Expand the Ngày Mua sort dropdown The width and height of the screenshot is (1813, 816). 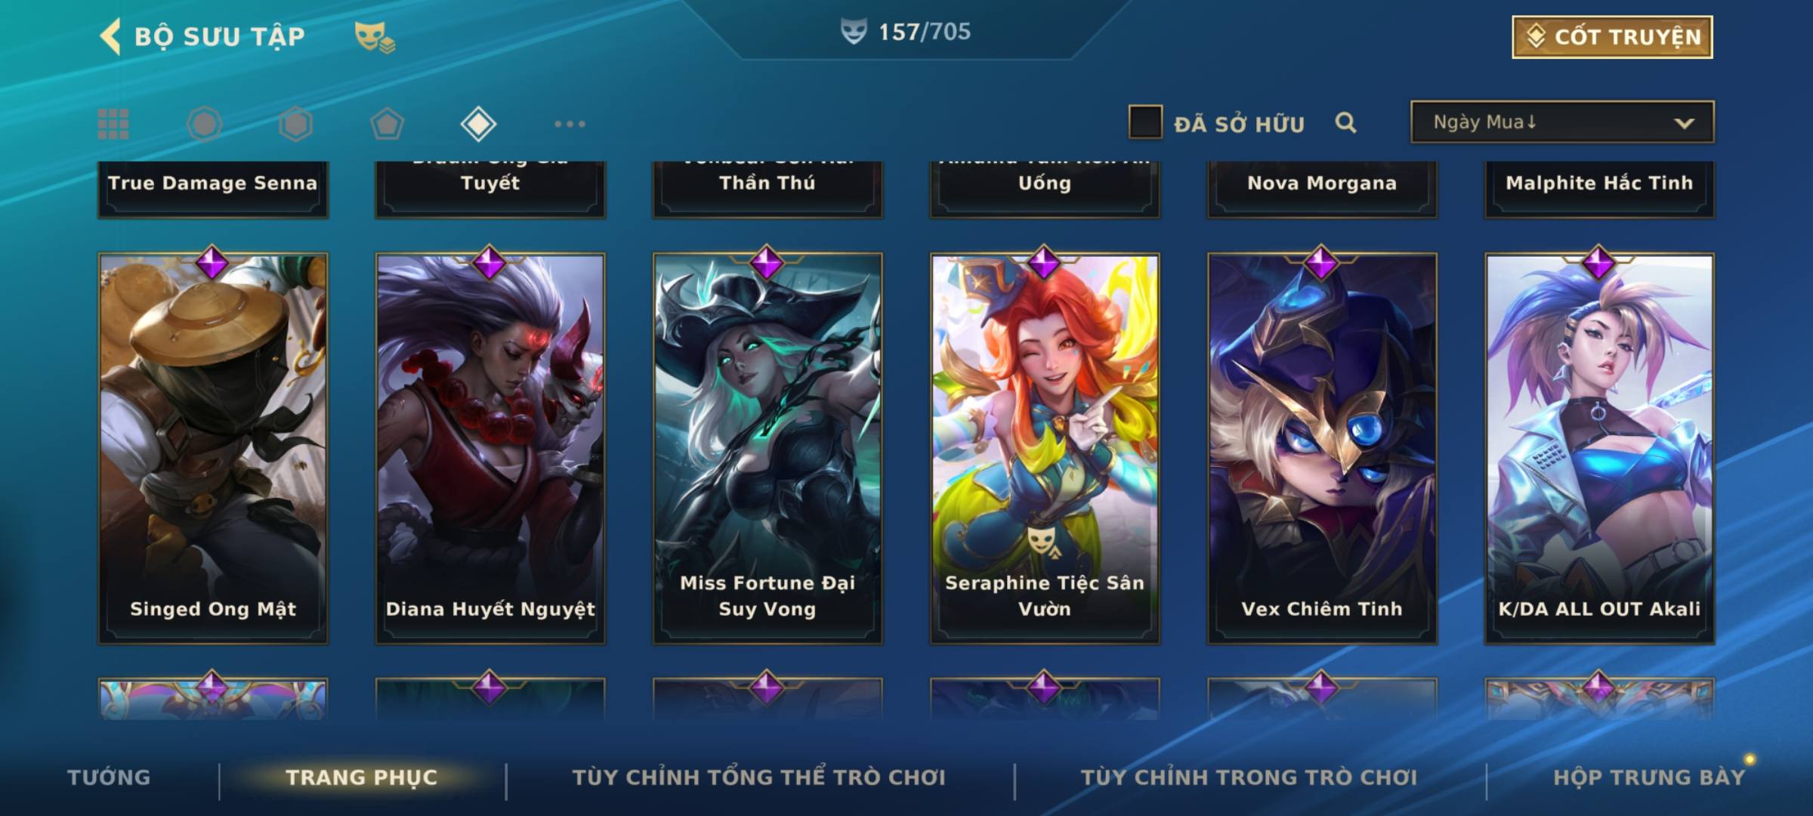click(x=1562, y=122)
